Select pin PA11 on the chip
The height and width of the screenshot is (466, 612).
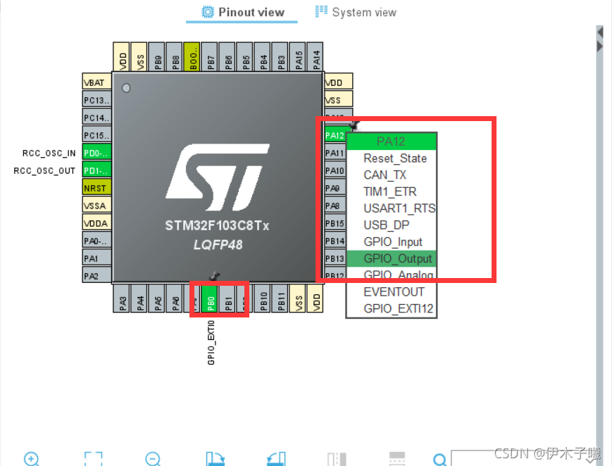[x=335, y=153]
